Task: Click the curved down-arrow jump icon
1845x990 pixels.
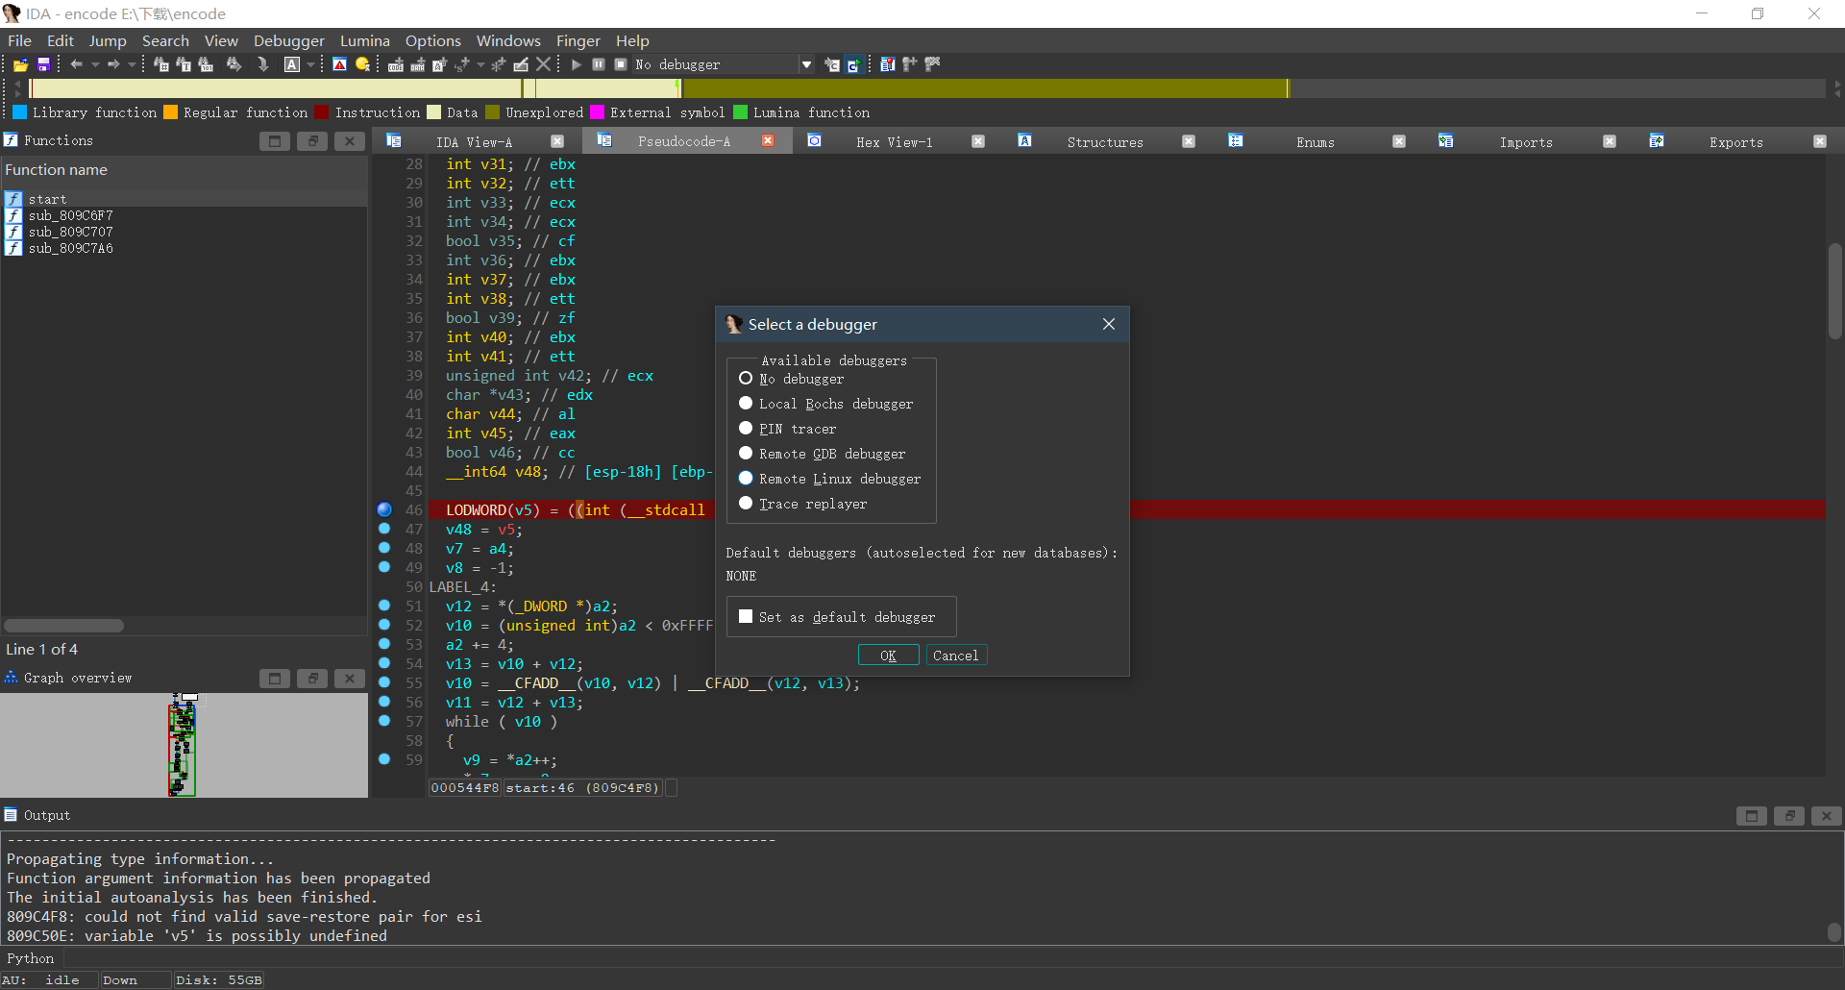Action: pos(262,64)
